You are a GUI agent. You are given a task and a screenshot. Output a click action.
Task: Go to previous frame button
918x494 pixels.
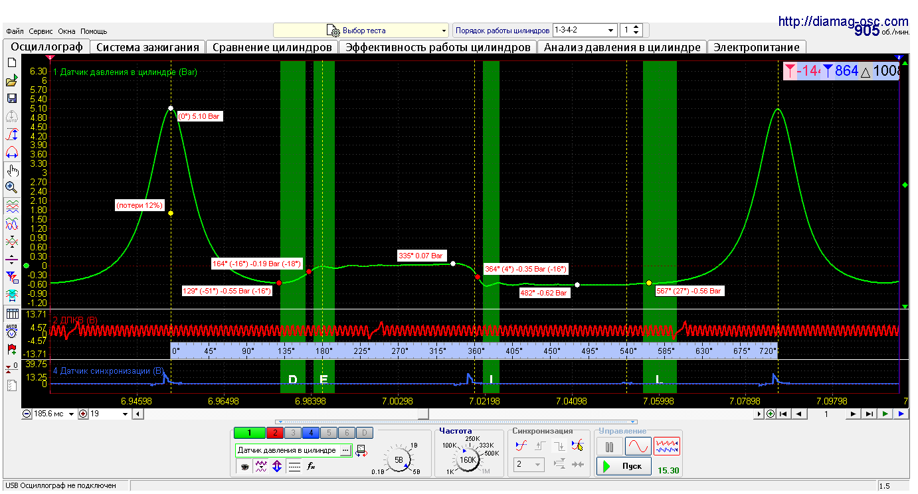pyautogui.click(x=799, y=414)
